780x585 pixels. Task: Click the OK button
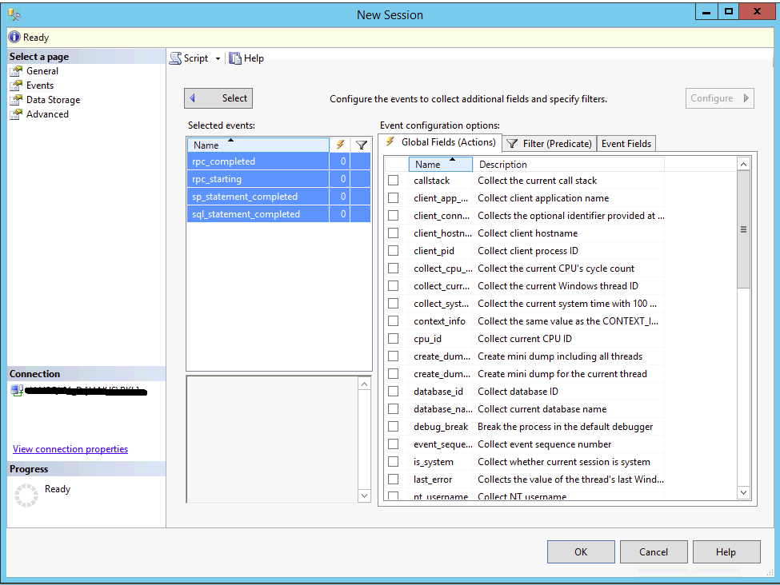click(x=581, y=551)
